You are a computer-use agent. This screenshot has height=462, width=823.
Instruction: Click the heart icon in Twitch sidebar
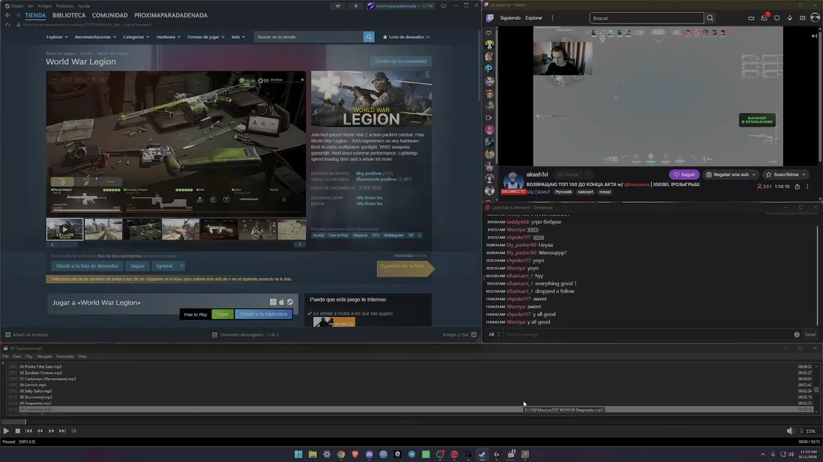click(x=489, y=33)
